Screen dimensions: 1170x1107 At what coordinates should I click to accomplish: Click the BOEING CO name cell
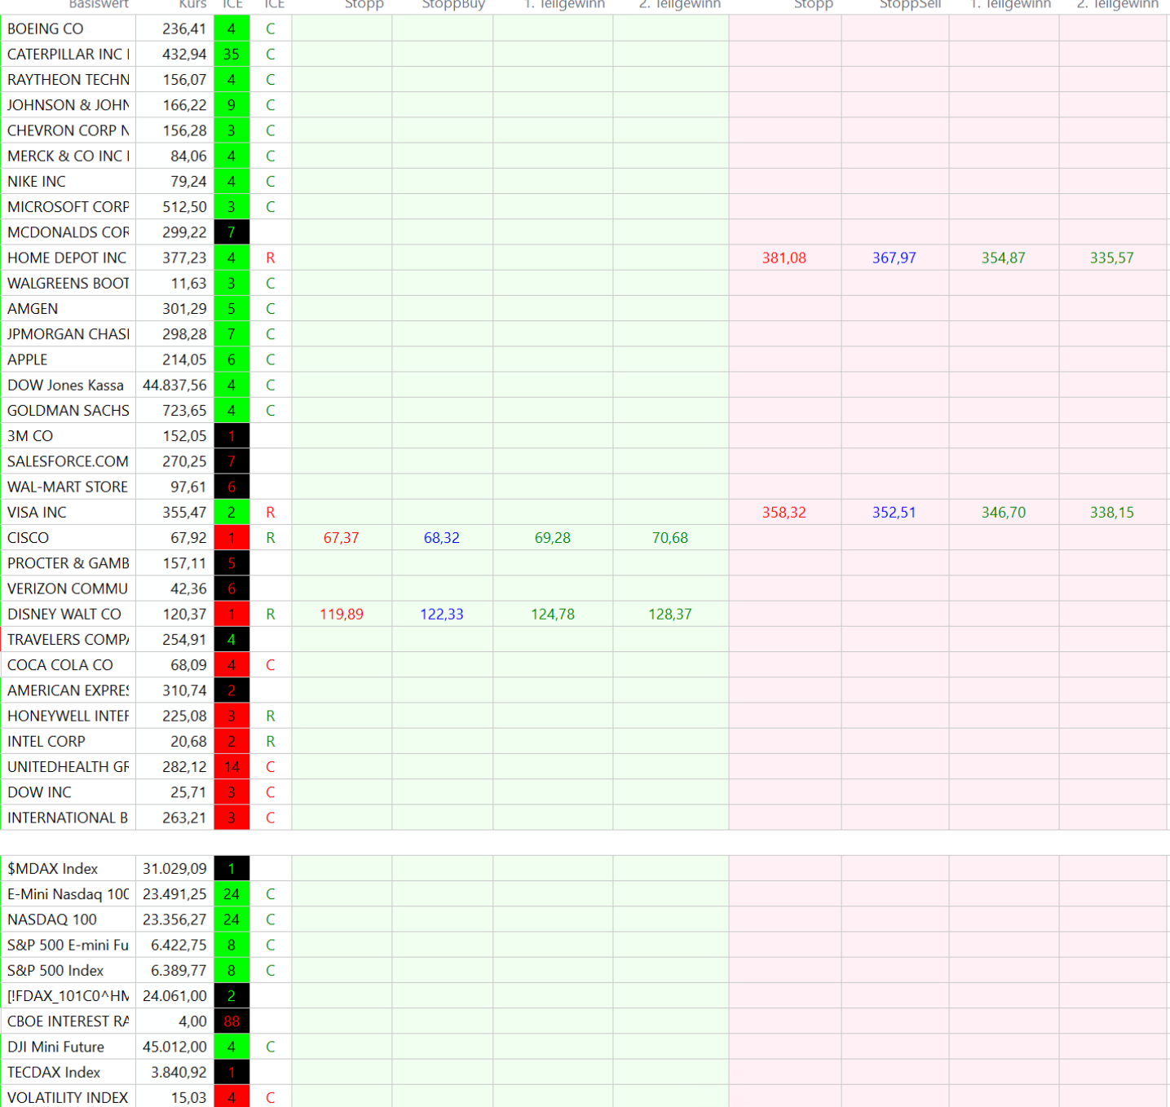[68, 29]
